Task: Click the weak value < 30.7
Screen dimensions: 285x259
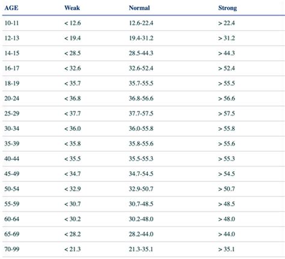Action: click(x=73, y=204)
